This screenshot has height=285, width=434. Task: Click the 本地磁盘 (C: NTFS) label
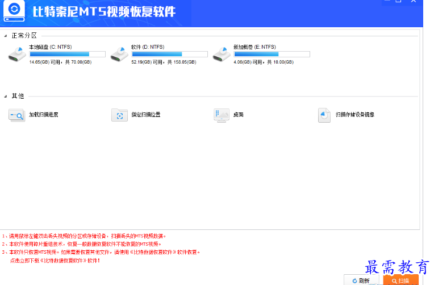click(51, 47)
